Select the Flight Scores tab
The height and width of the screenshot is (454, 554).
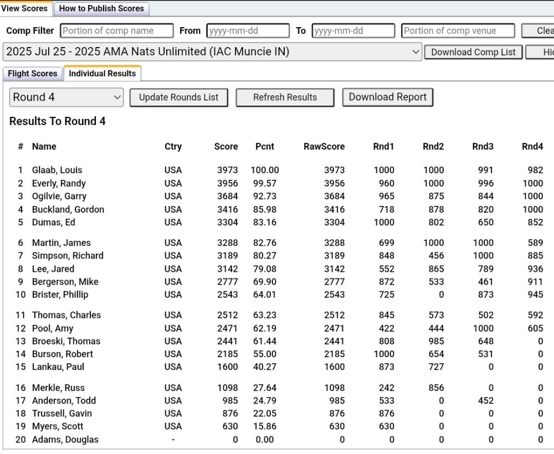[33, 74]
